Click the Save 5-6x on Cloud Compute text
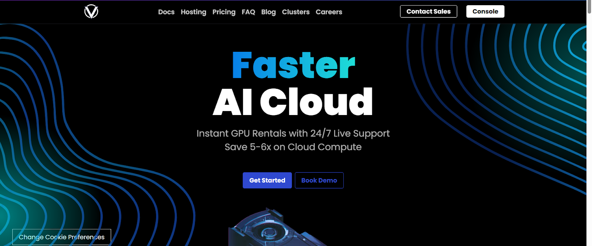Screen dimensions: 592x246 293,147
